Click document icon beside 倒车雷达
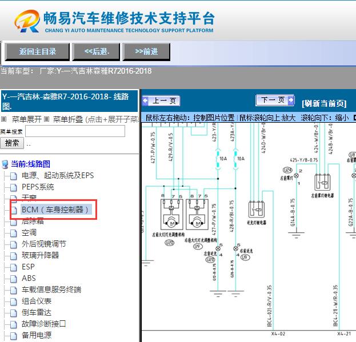Screen dimensions: 356x342 point(14,313)
